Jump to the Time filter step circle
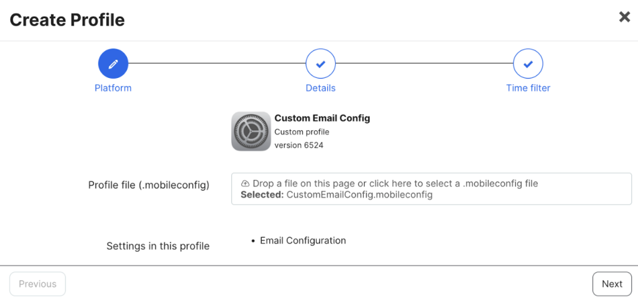638x299 pixels. (528, 64)
